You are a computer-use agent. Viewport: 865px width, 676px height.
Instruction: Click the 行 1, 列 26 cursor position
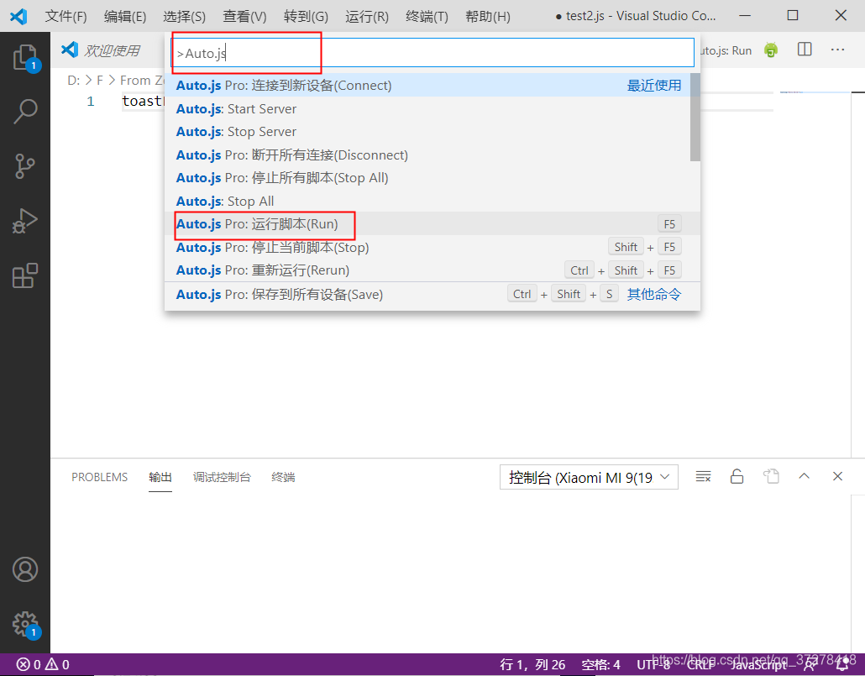click(532, 664)
